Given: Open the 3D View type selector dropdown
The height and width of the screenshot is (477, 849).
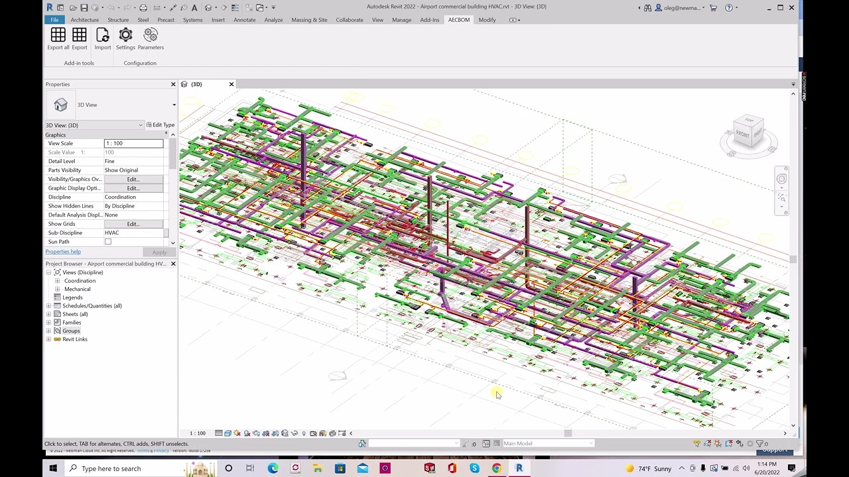Looking at the screenshot, I should click(174, 105).
